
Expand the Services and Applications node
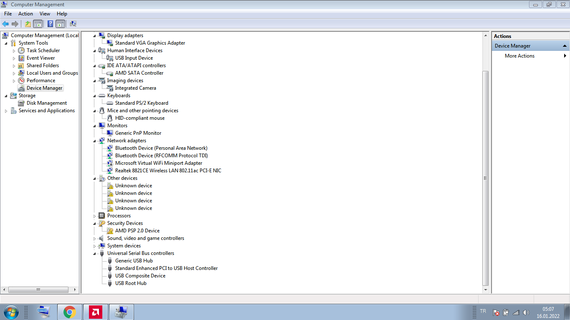click(6, 111)
